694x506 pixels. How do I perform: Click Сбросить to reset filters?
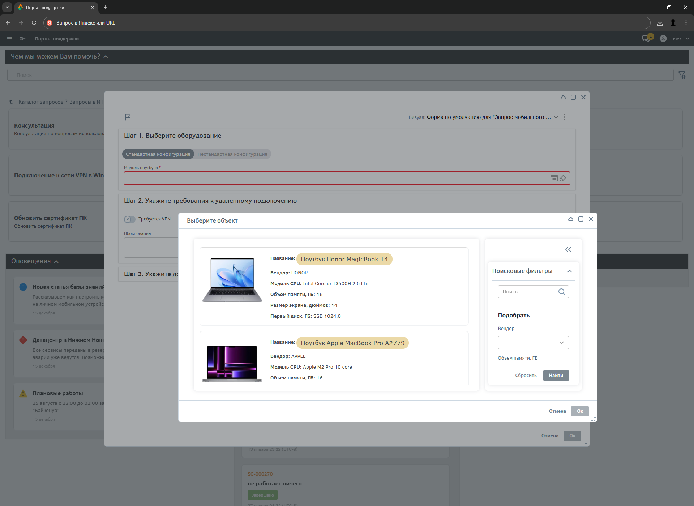pyautogui.click(x=526, y=376)
